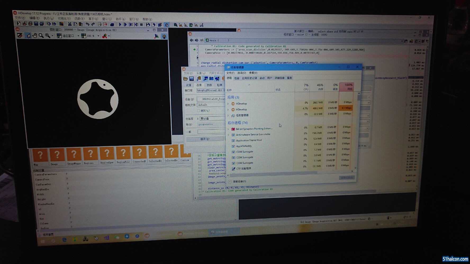The image size is (470, 264).
Task: Switch to the 连接 tab in acquisition assistant
Action: (199, 85)
